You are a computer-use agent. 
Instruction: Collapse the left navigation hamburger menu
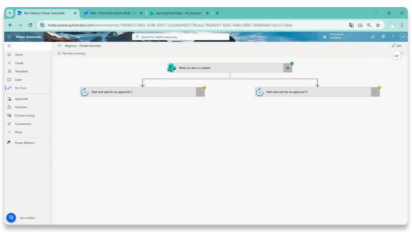pyautogui.click(x=9, y=46)
